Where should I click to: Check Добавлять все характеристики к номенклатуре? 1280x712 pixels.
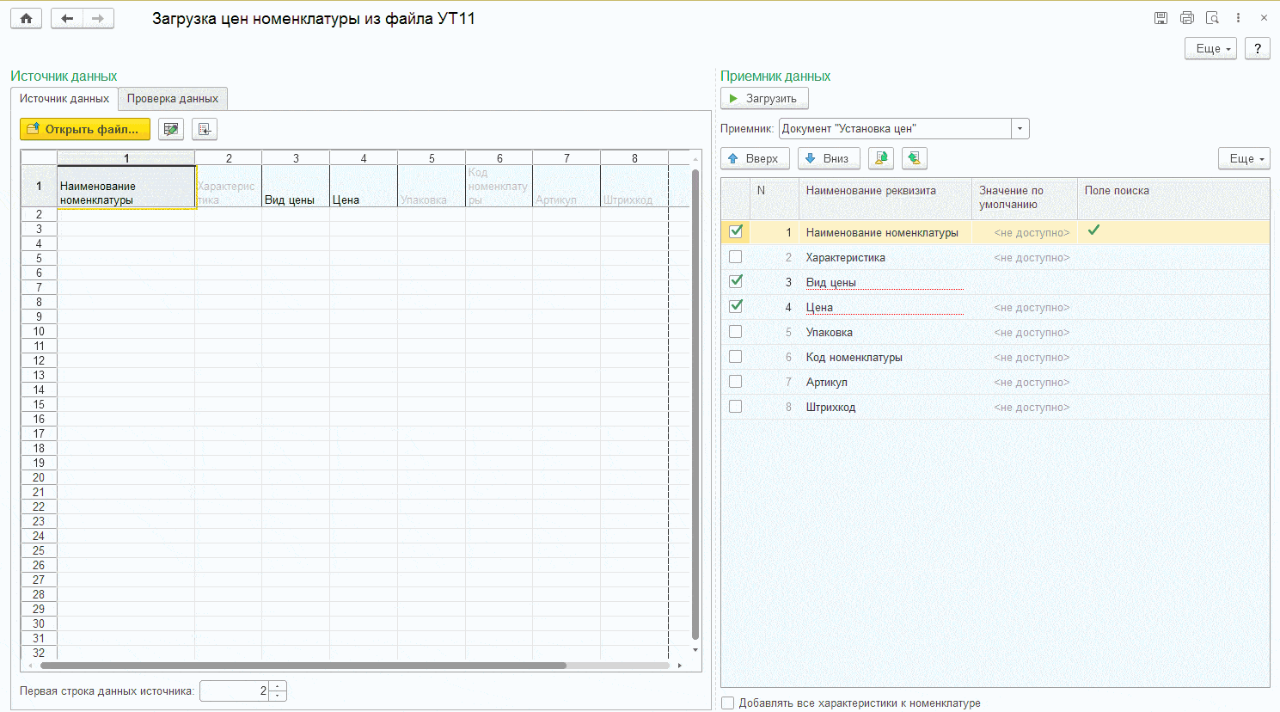coord(728,703)
